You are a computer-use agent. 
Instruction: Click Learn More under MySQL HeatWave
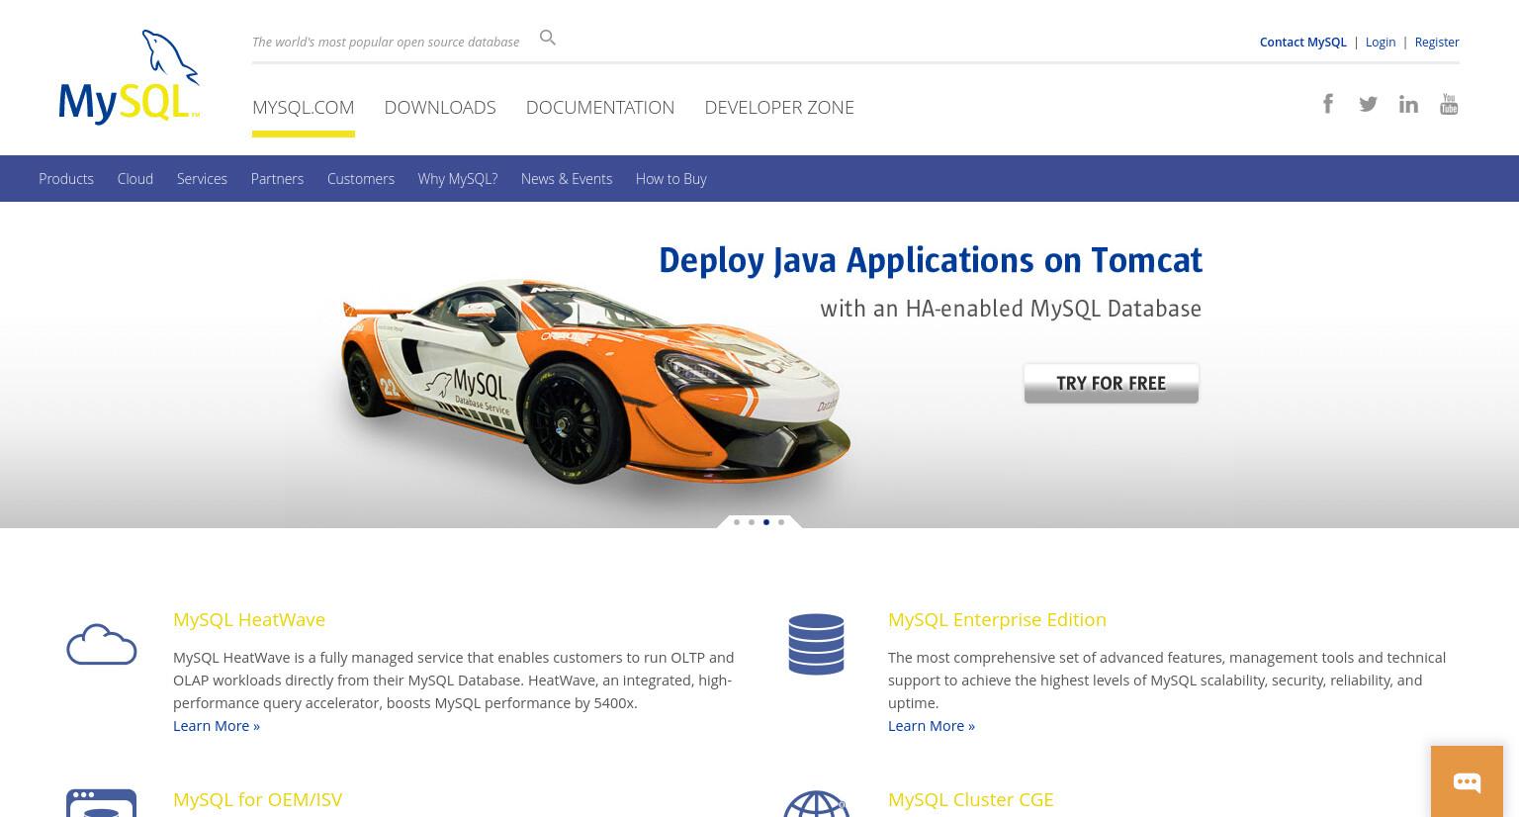pyautogui.click(x=217, y=725)
